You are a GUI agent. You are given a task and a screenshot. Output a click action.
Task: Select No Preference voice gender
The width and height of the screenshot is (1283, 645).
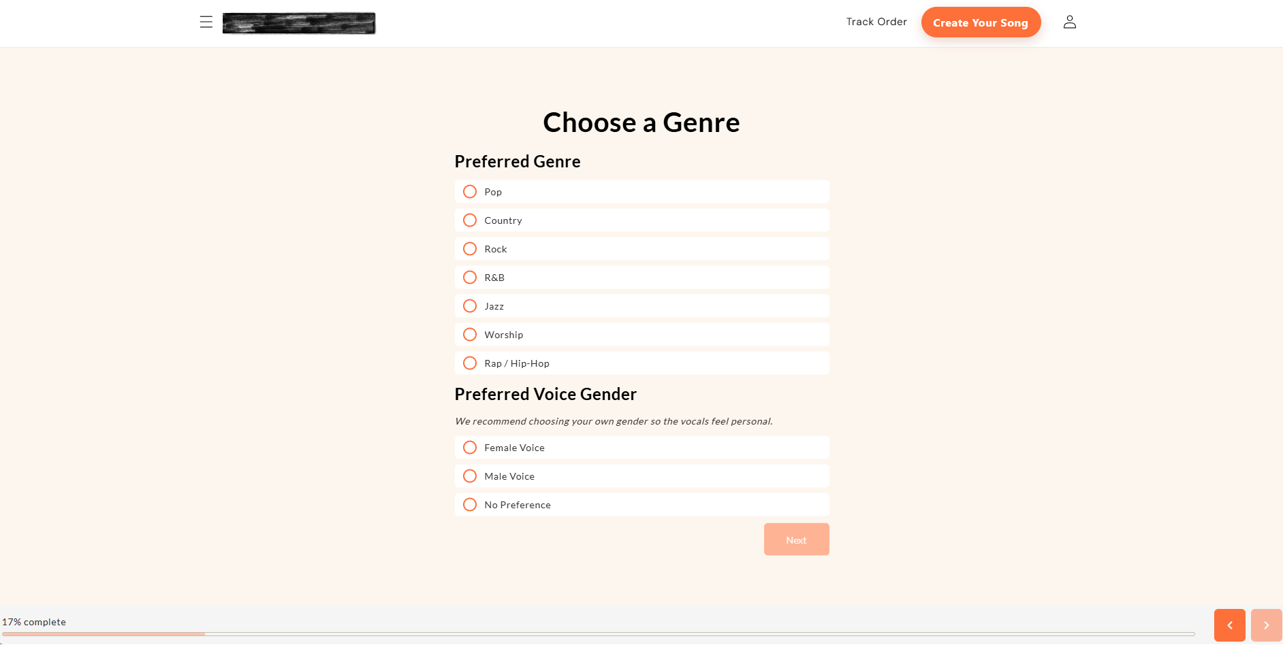tap(470, 505)
